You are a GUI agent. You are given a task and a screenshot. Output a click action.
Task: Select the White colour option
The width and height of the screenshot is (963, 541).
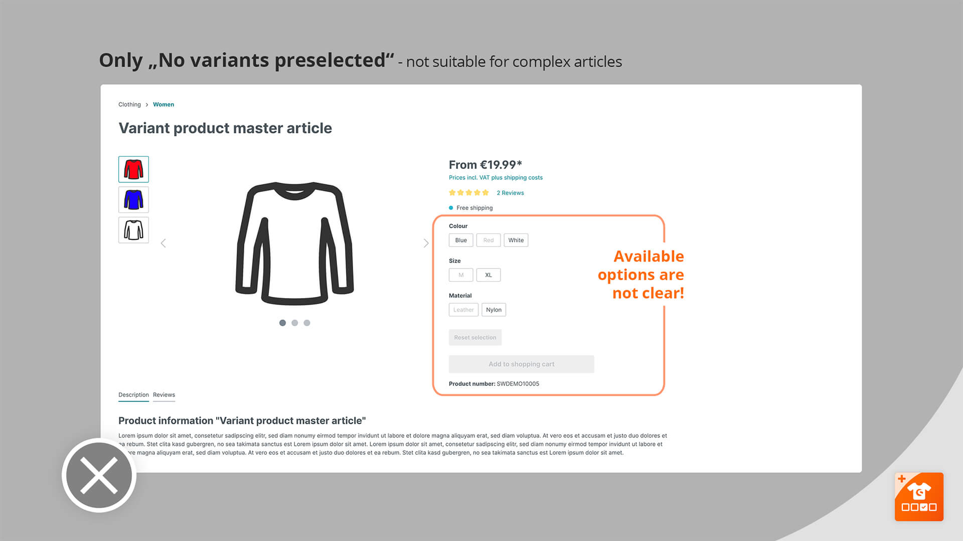pos(516,240)
